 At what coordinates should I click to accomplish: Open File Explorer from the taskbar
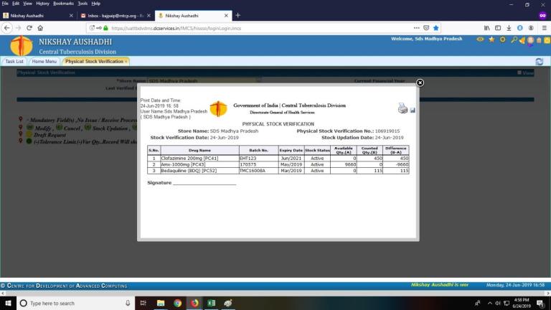pos(161,303)
